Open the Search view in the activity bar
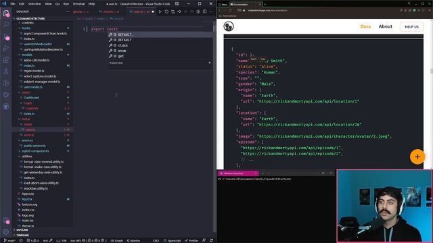Screen dimensions: 433x243 pos(6,24)
